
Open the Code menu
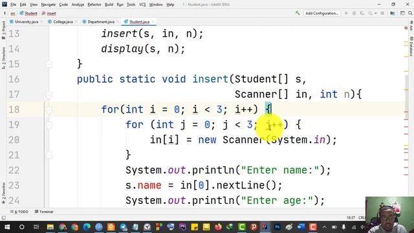63,5
